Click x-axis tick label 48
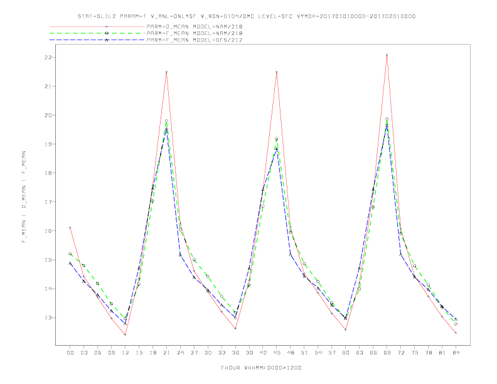 291,353
